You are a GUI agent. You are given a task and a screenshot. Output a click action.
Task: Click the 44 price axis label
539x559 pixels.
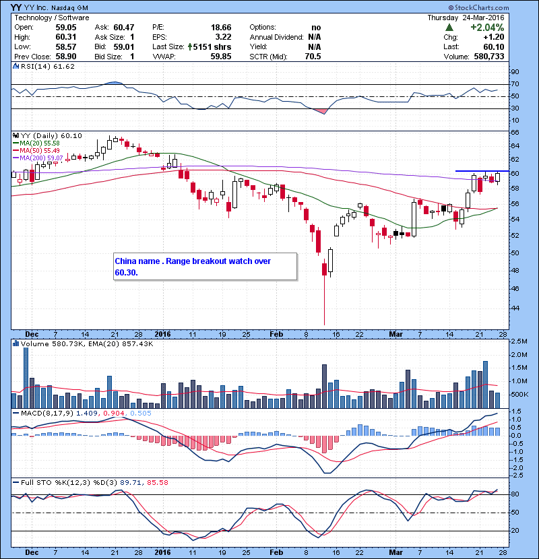point(515,308)
